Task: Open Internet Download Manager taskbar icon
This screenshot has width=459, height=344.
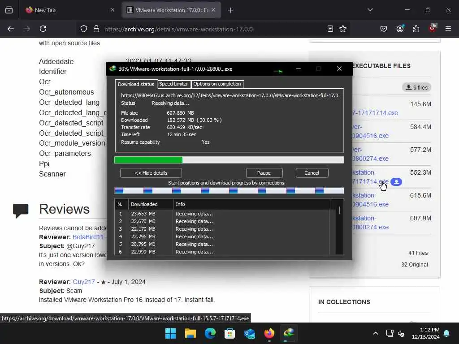Action: point(289,333)
